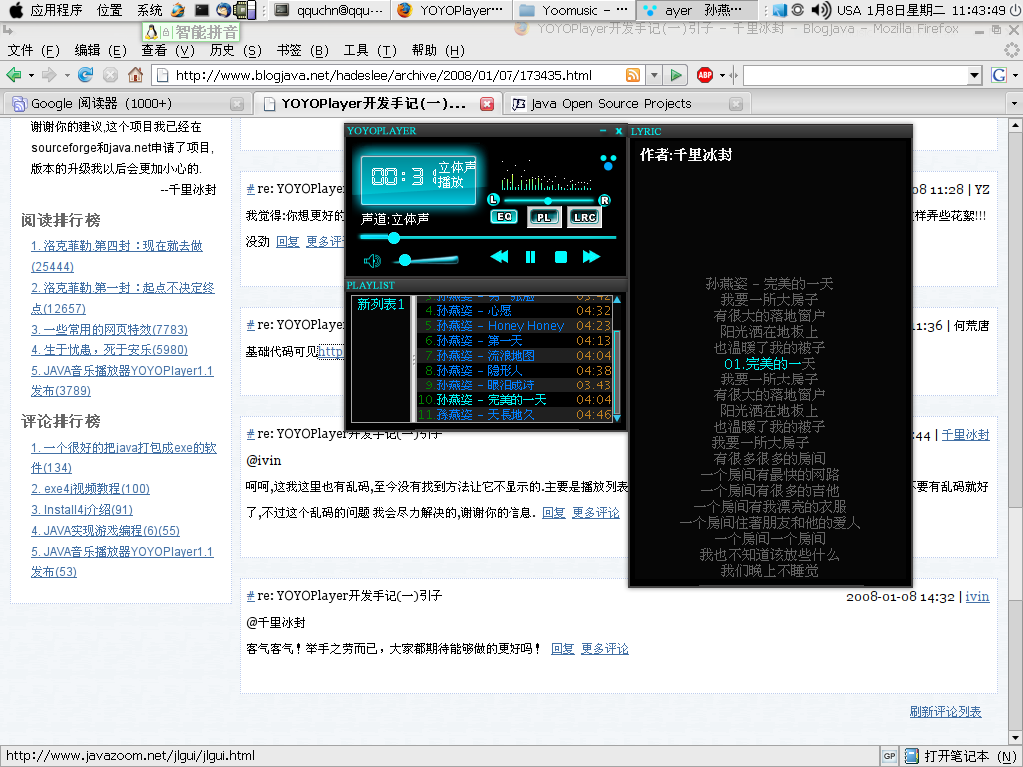Viewport: 1023px width, 767px height.
Task: Select playlist 新列表1
Action: (381, 304)
